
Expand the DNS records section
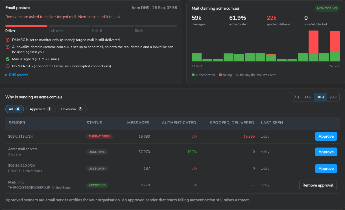coord(17,75)
